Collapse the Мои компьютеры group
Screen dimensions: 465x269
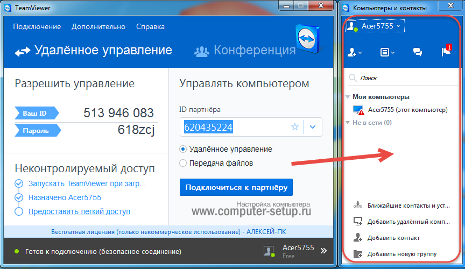tap(348, 97)
